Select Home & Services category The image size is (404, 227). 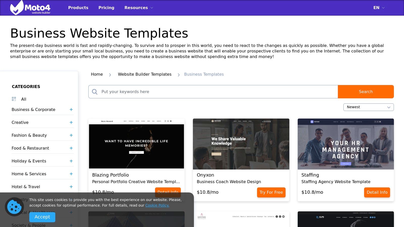click(x=29, y=174)
